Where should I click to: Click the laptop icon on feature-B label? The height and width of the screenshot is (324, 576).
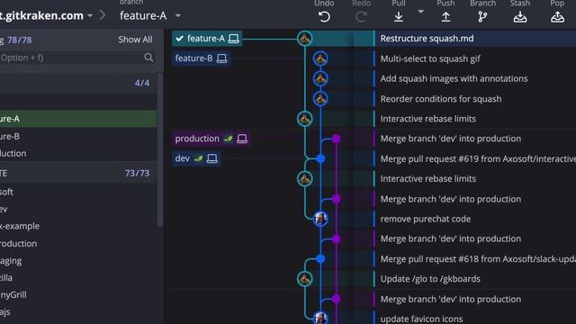point(222,58)
